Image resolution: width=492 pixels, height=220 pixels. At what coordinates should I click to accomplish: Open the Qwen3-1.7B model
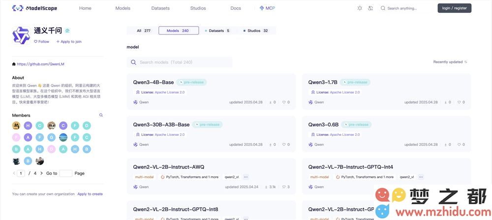tap(323, 82)
